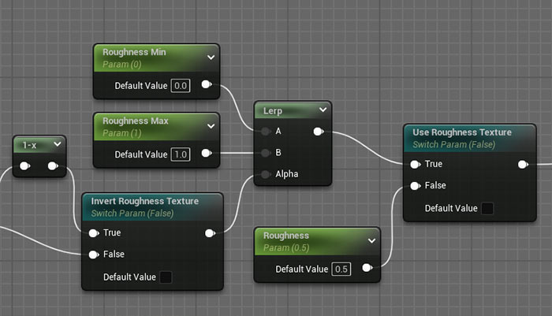Select the Lerp node's Alpha input pin

267,174
